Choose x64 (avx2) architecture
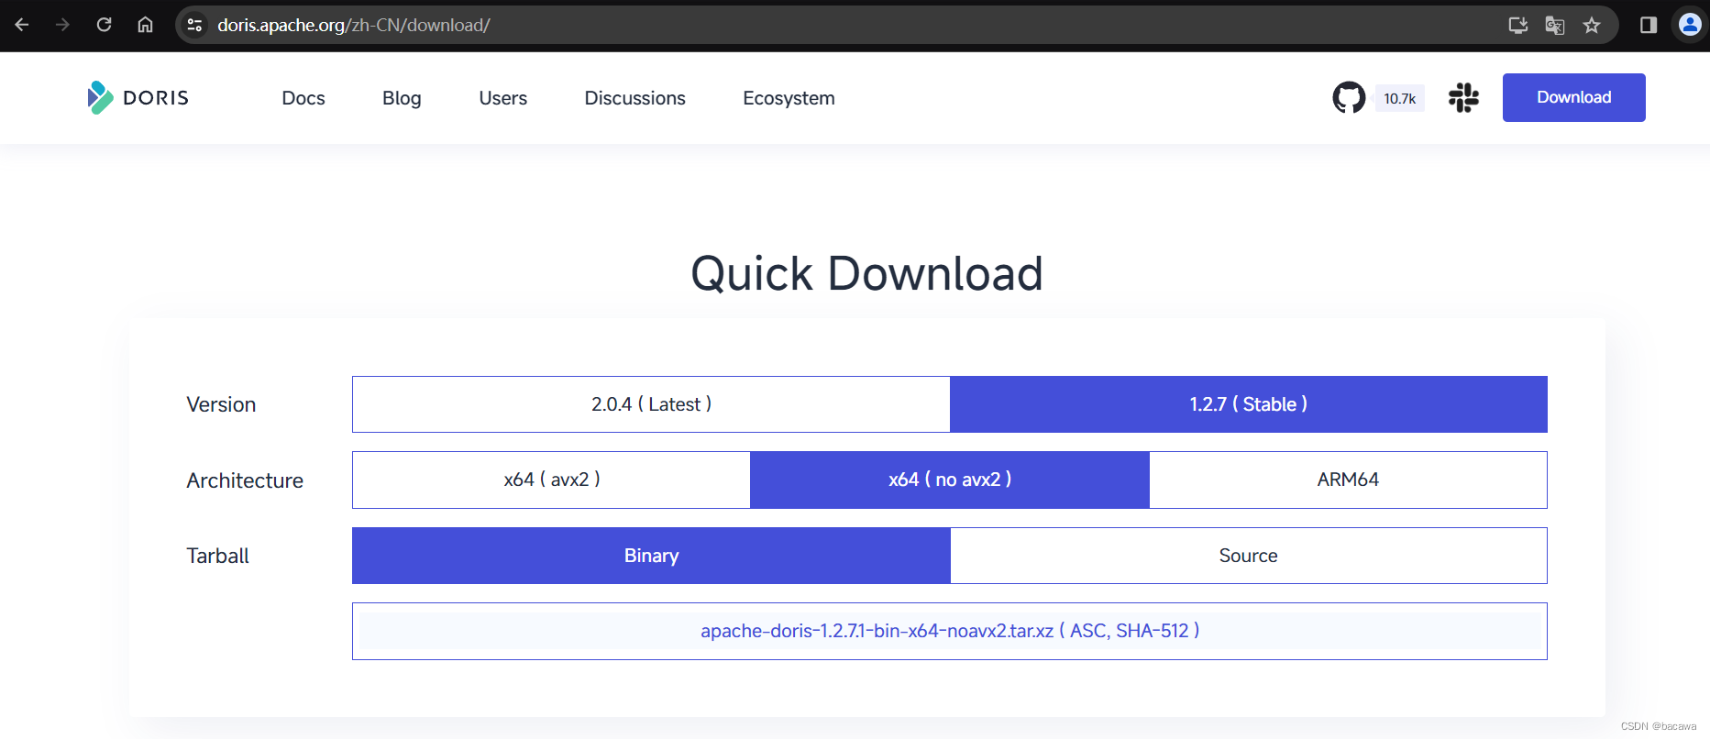This screenshot has height=739, width=1710. tap(551, 480)
